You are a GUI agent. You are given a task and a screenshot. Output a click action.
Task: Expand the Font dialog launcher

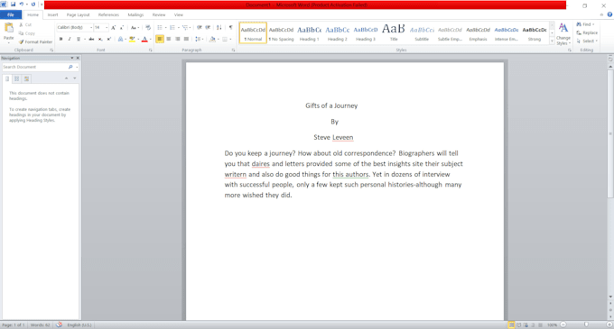coord(151,50)
